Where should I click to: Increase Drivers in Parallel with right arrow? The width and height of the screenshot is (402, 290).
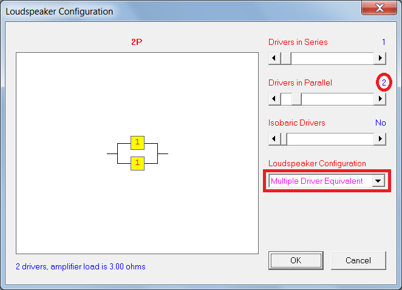(x=380, y=99)
